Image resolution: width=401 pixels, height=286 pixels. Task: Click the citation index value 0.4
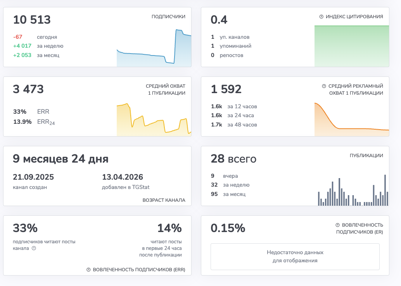pos(219,20)
